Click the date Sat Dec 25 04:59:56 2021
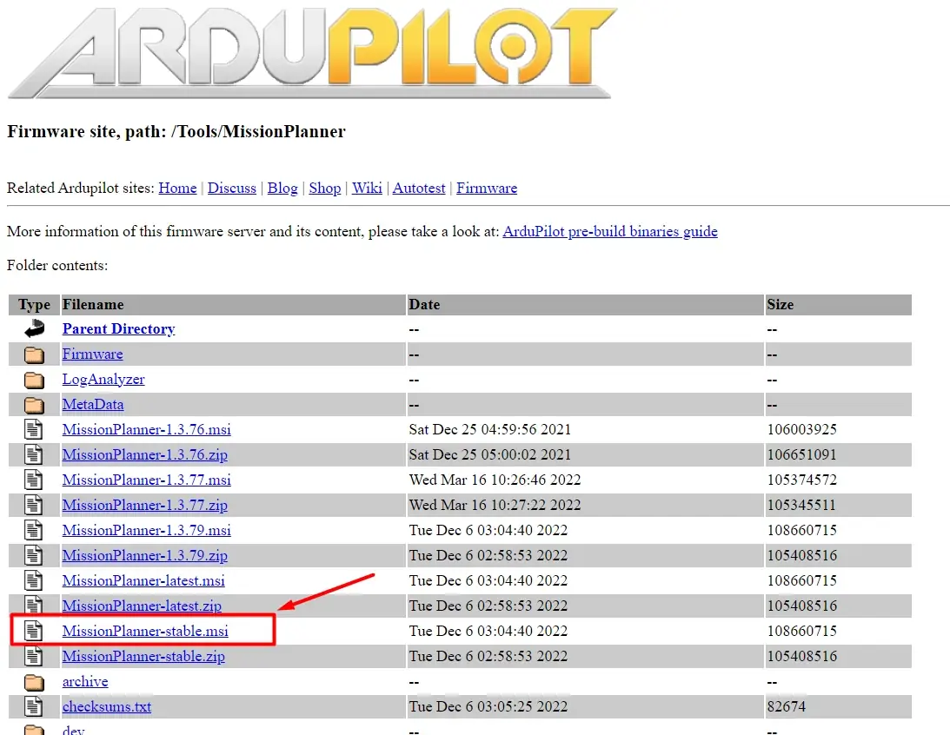Viewport: 950px width, 735px height. click(490, 430)
